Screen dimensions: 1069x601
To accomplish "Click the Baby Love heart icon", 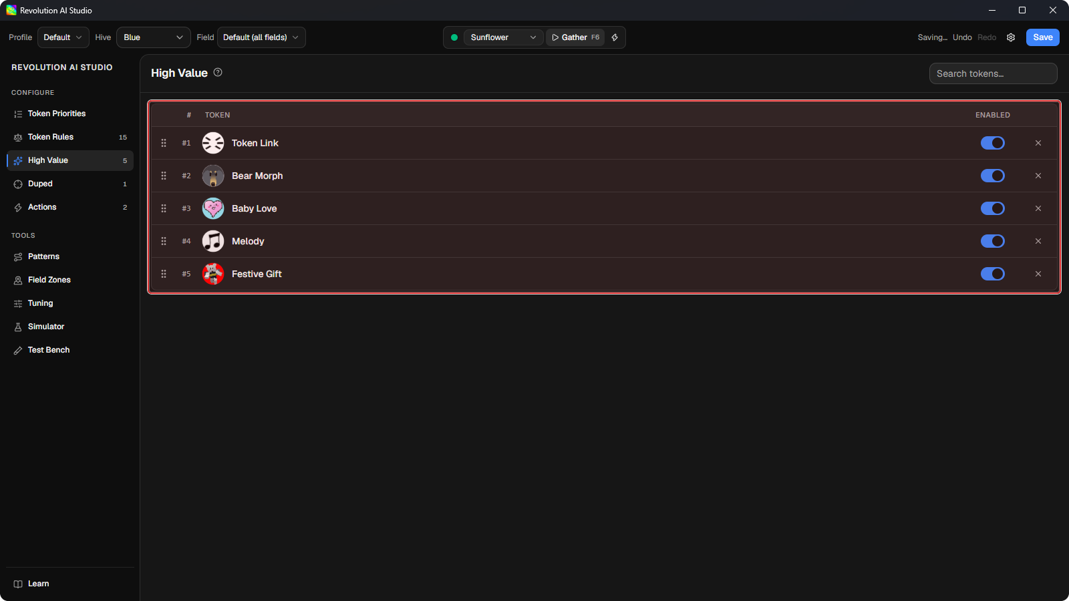I will click(213, 208).
